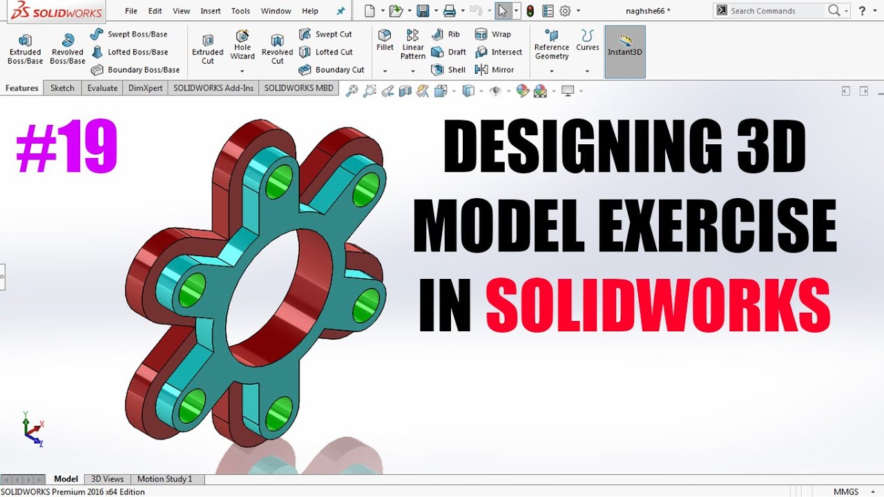Viewport: 884px width, 497px height.
Task: Open the status bar unit system dropdown arrow
Action: [x=872, y=491]
